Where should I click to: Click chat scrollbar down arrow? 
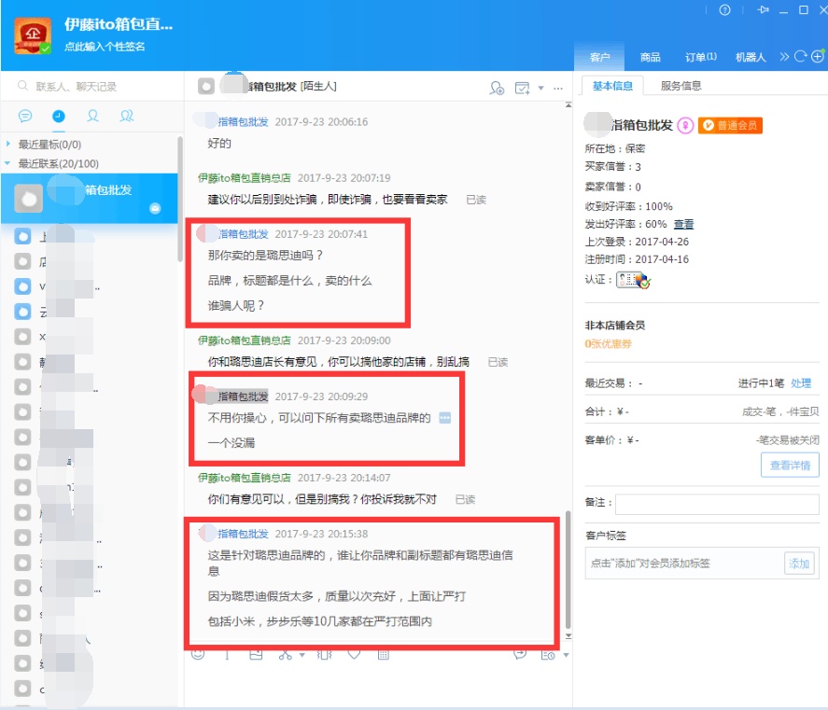click(x=568, y=636)
